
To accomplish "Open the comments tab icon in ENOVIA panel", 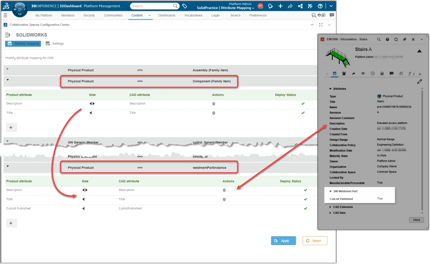I will 391,74.
